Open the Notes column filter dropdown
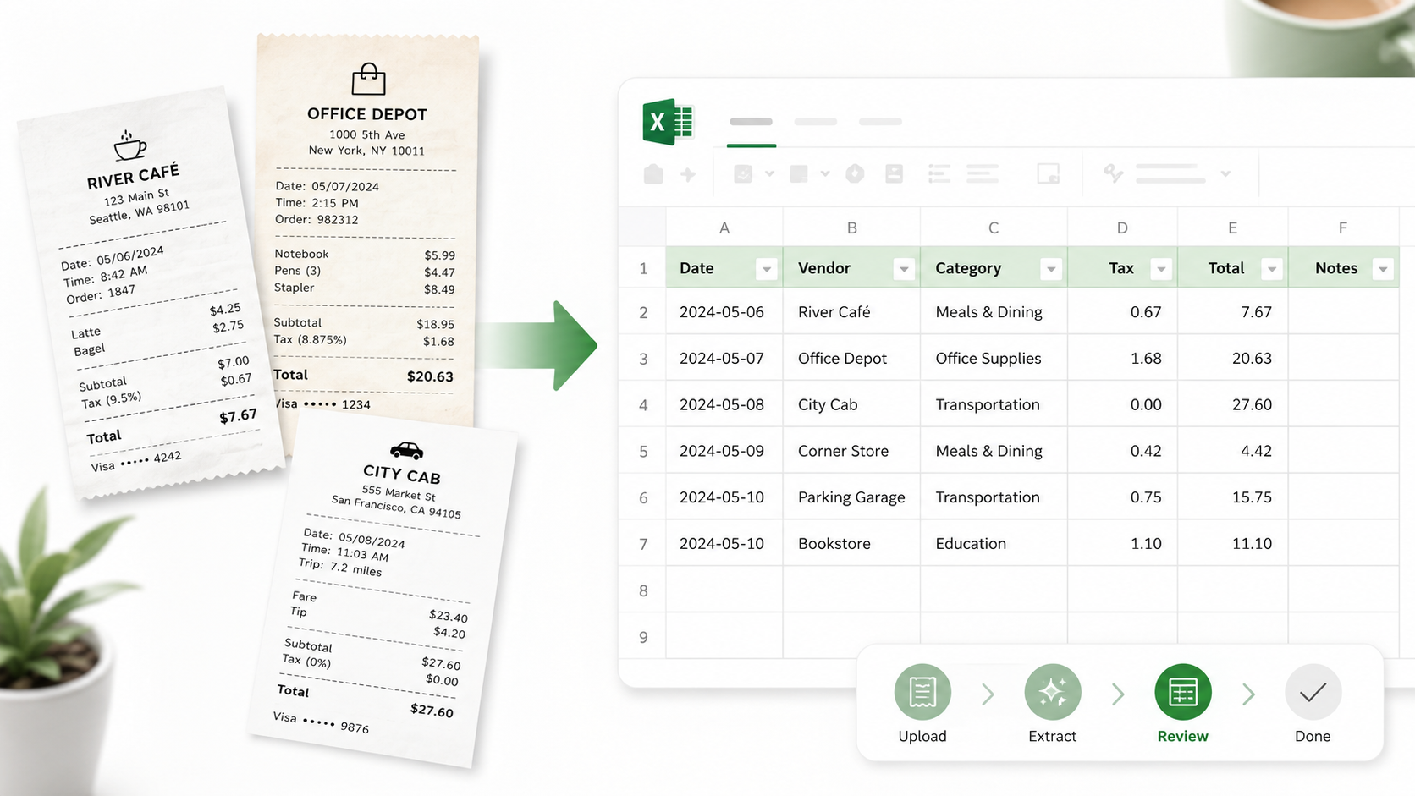Image resolution: width=1415 pixels, height=796 pixels. [1383, 269]
